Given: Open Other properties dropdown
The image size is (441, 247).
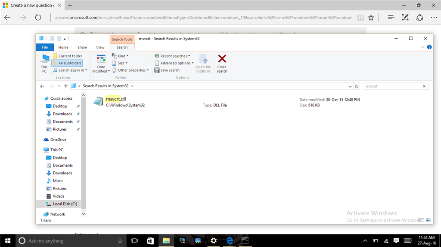Looking at the screenshot, I should pyautogui.click(x=130, y=70).
